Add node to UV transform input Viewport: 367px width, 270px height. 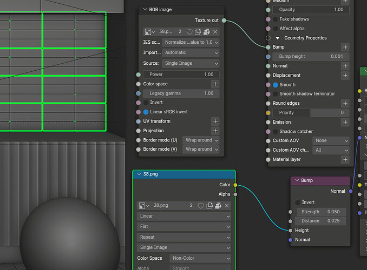point(215,121)
